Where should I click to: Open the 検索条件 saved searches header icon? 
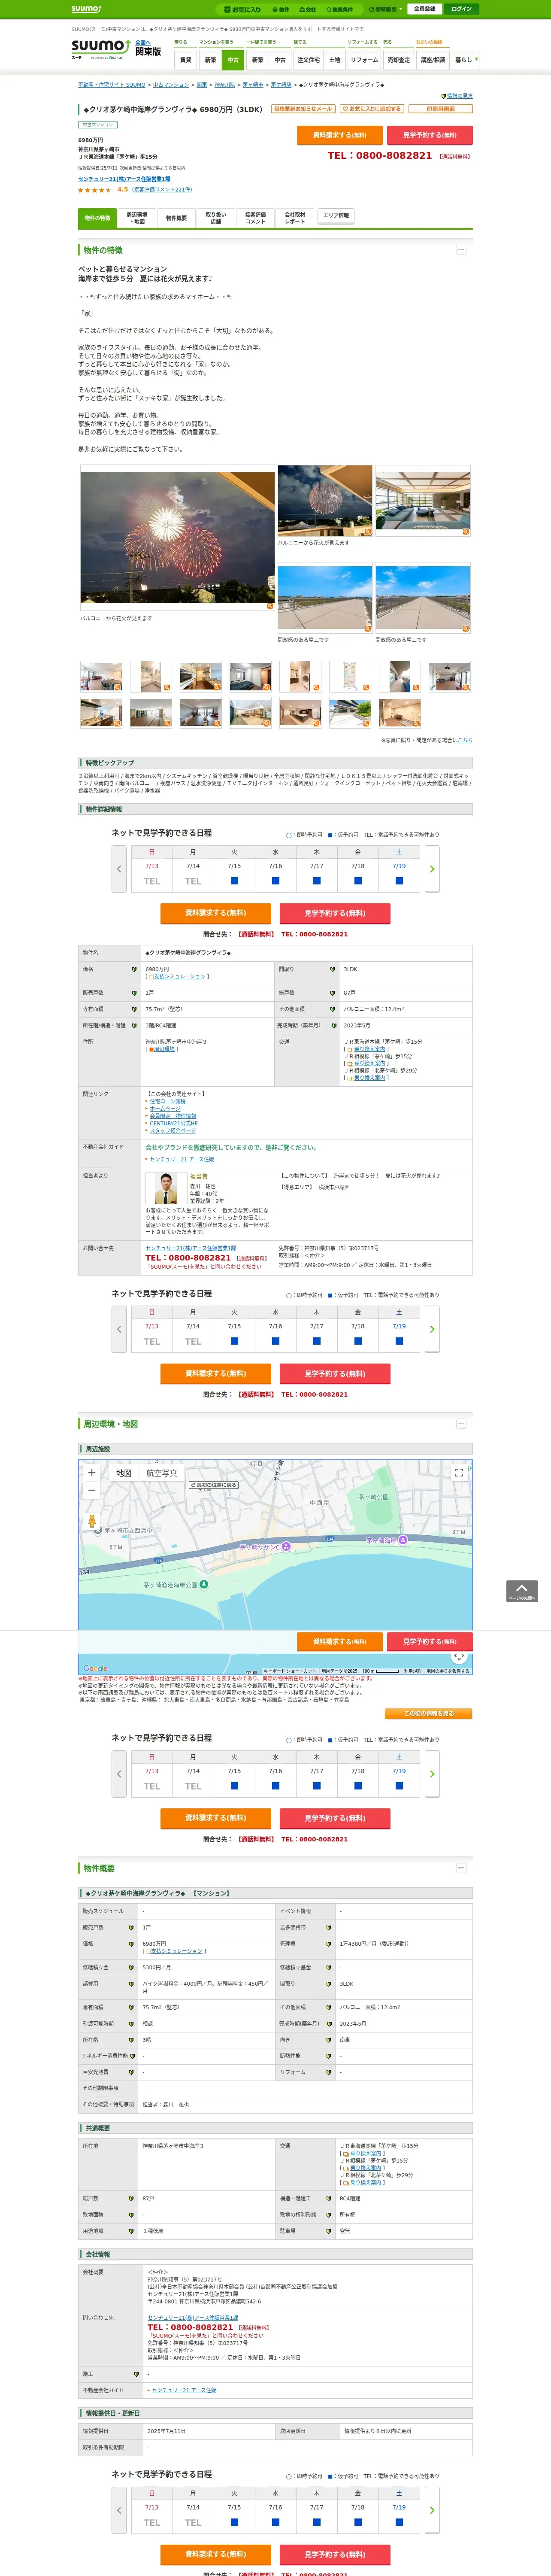point(339,9)
